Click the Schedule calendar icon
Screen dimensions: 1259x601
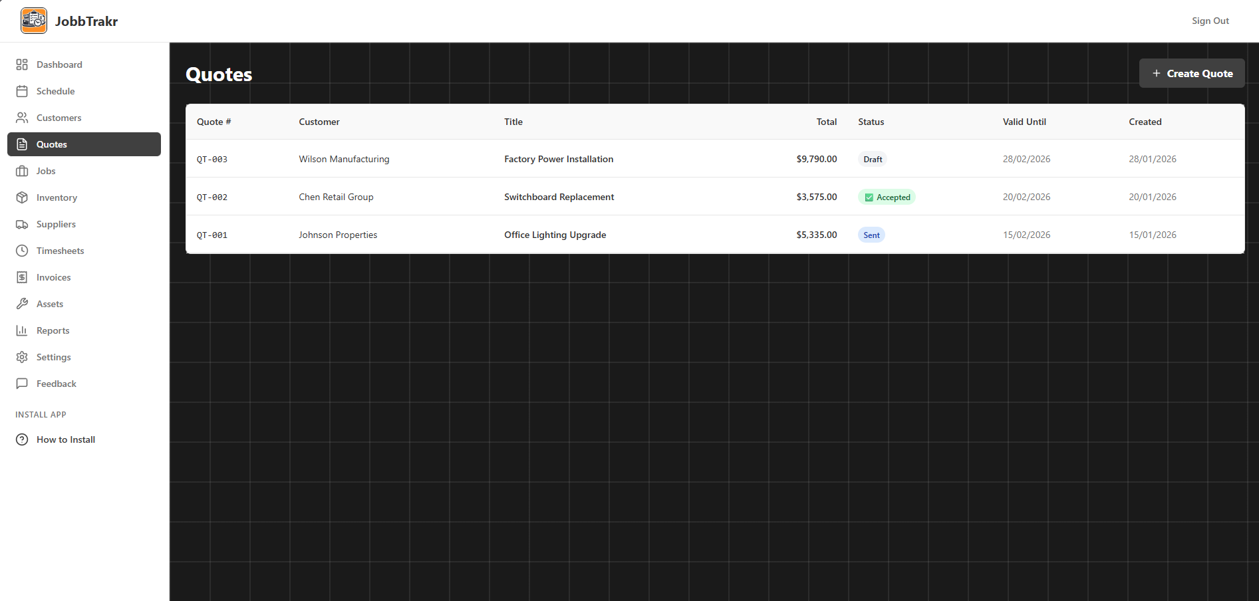point(22,91)
